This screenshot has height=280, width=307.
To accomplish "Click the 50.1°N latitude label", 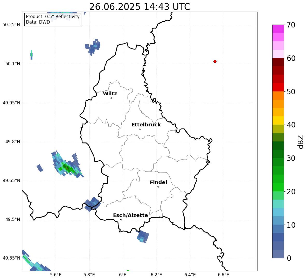I will [x=13, y=64].
